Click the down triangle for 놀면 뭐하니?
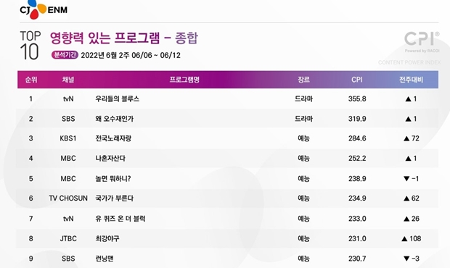 point(406,179)
